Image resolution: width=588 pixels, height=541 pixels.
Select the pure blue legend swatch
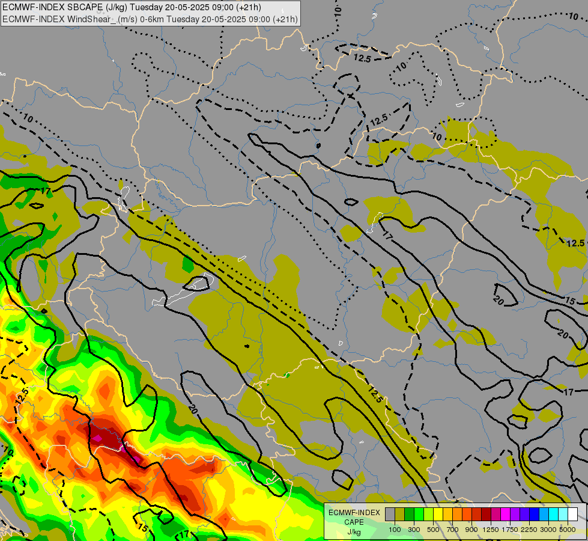(535, 514)
